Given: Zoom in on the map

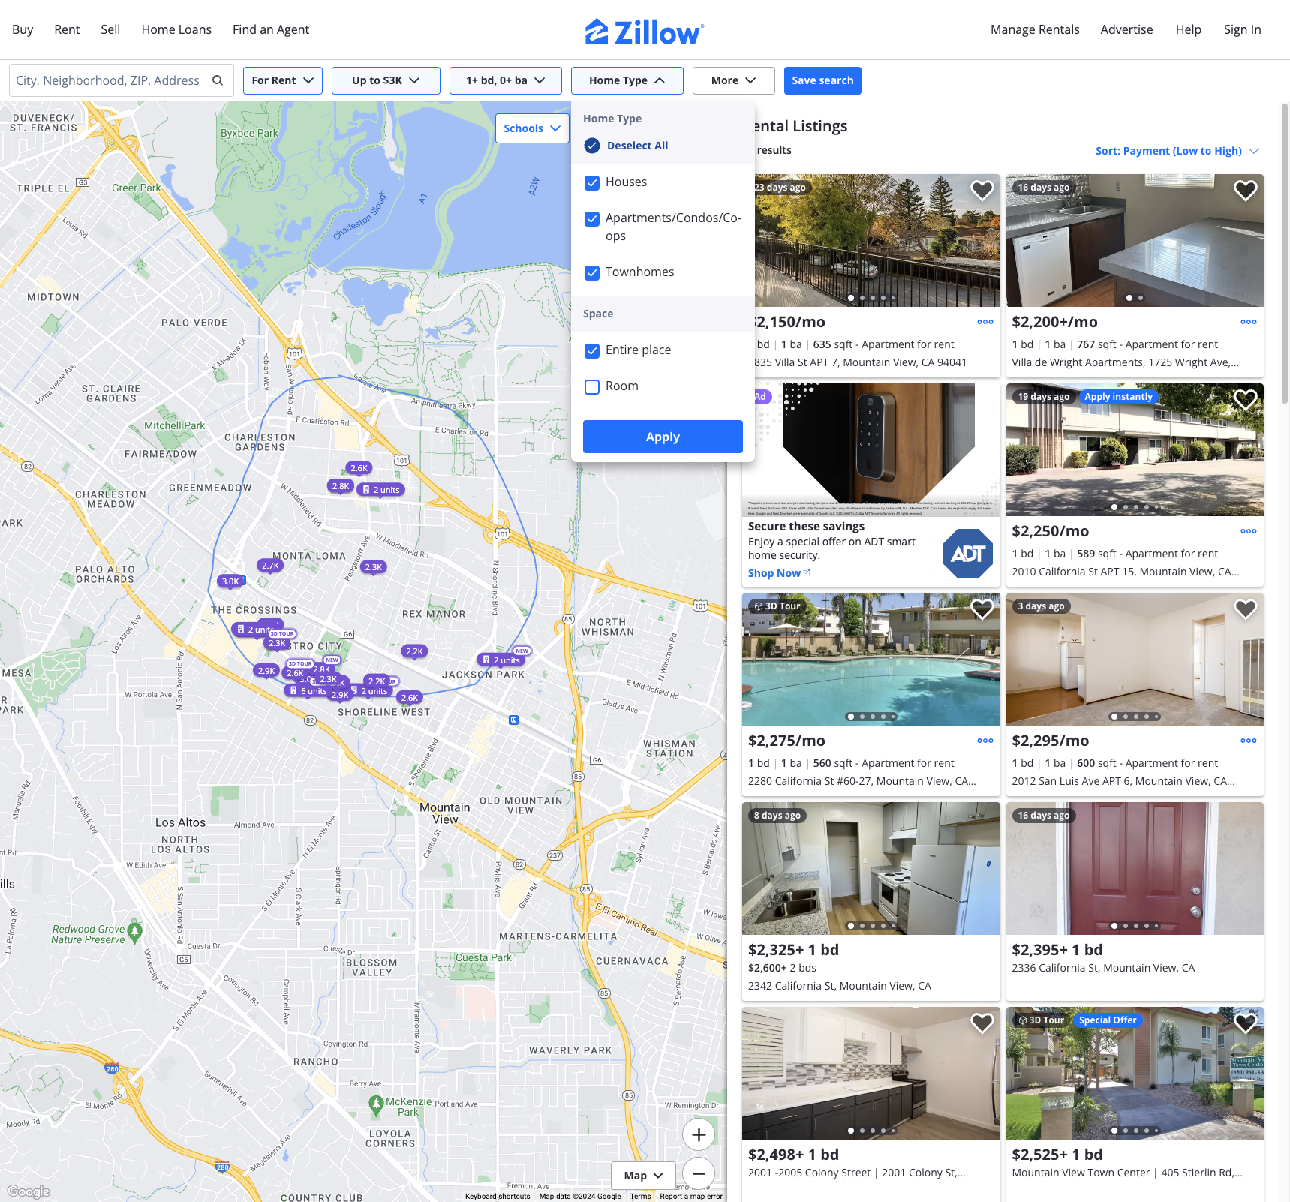Looking at the screenshot, I should [698, 1134].
